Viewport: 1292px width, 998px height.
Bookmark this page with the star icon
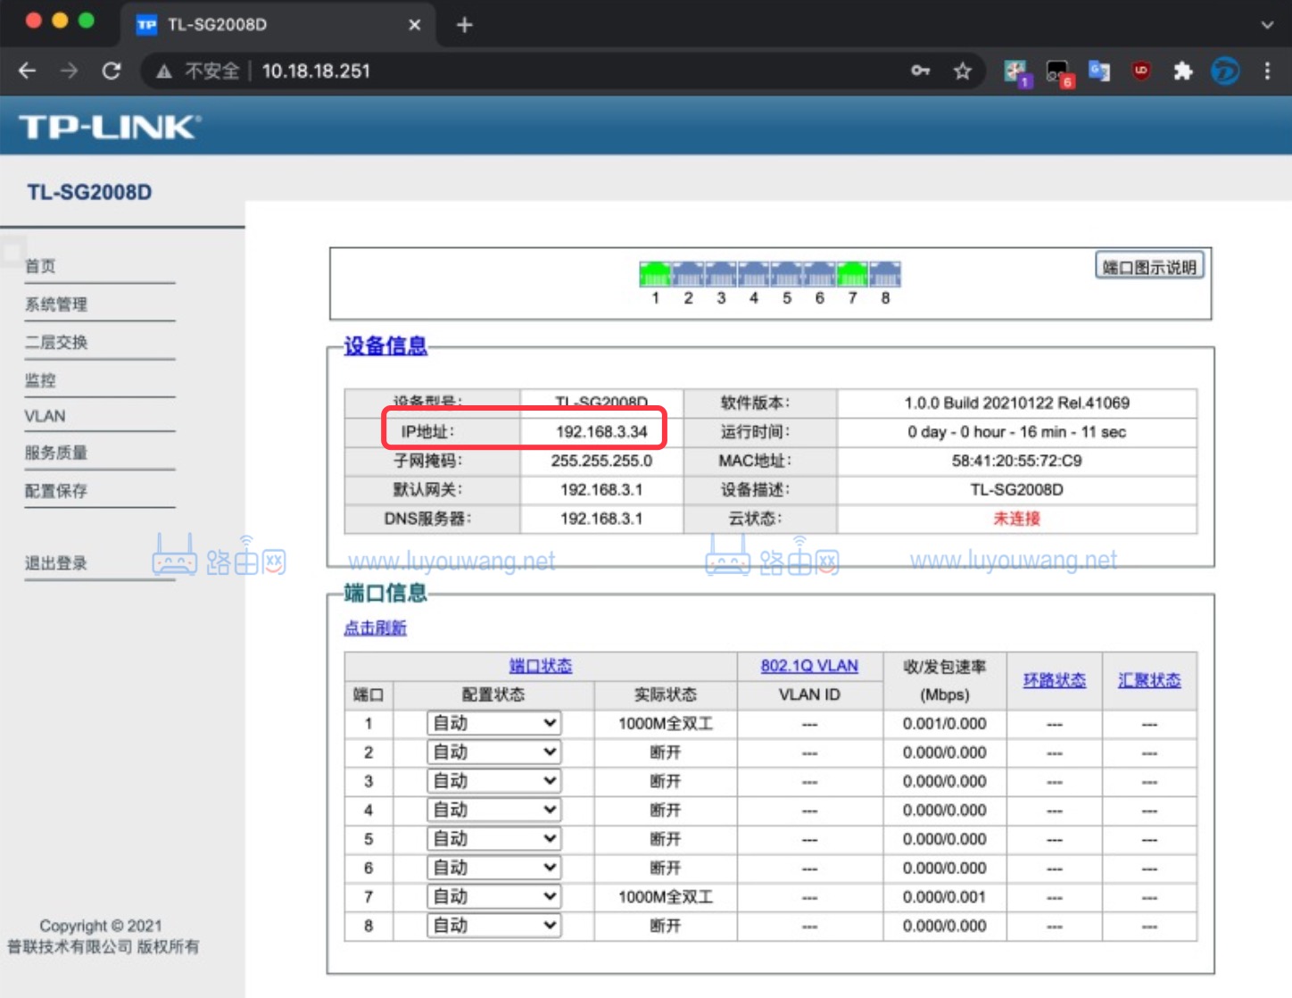coord(963,71)
